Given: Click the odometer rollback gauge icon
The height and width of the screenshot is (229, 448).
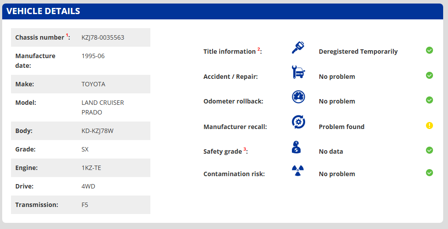Looking at the screenshot, I should point(298,96).
